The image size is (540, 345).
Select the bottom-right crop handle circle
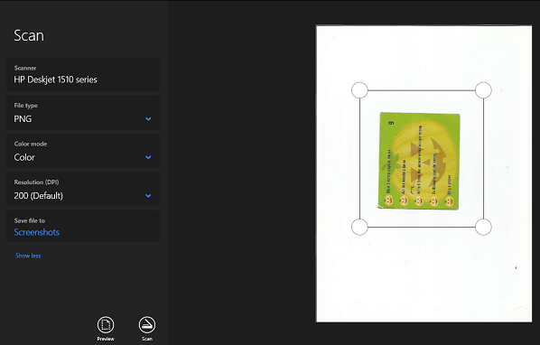pos(483,228)
